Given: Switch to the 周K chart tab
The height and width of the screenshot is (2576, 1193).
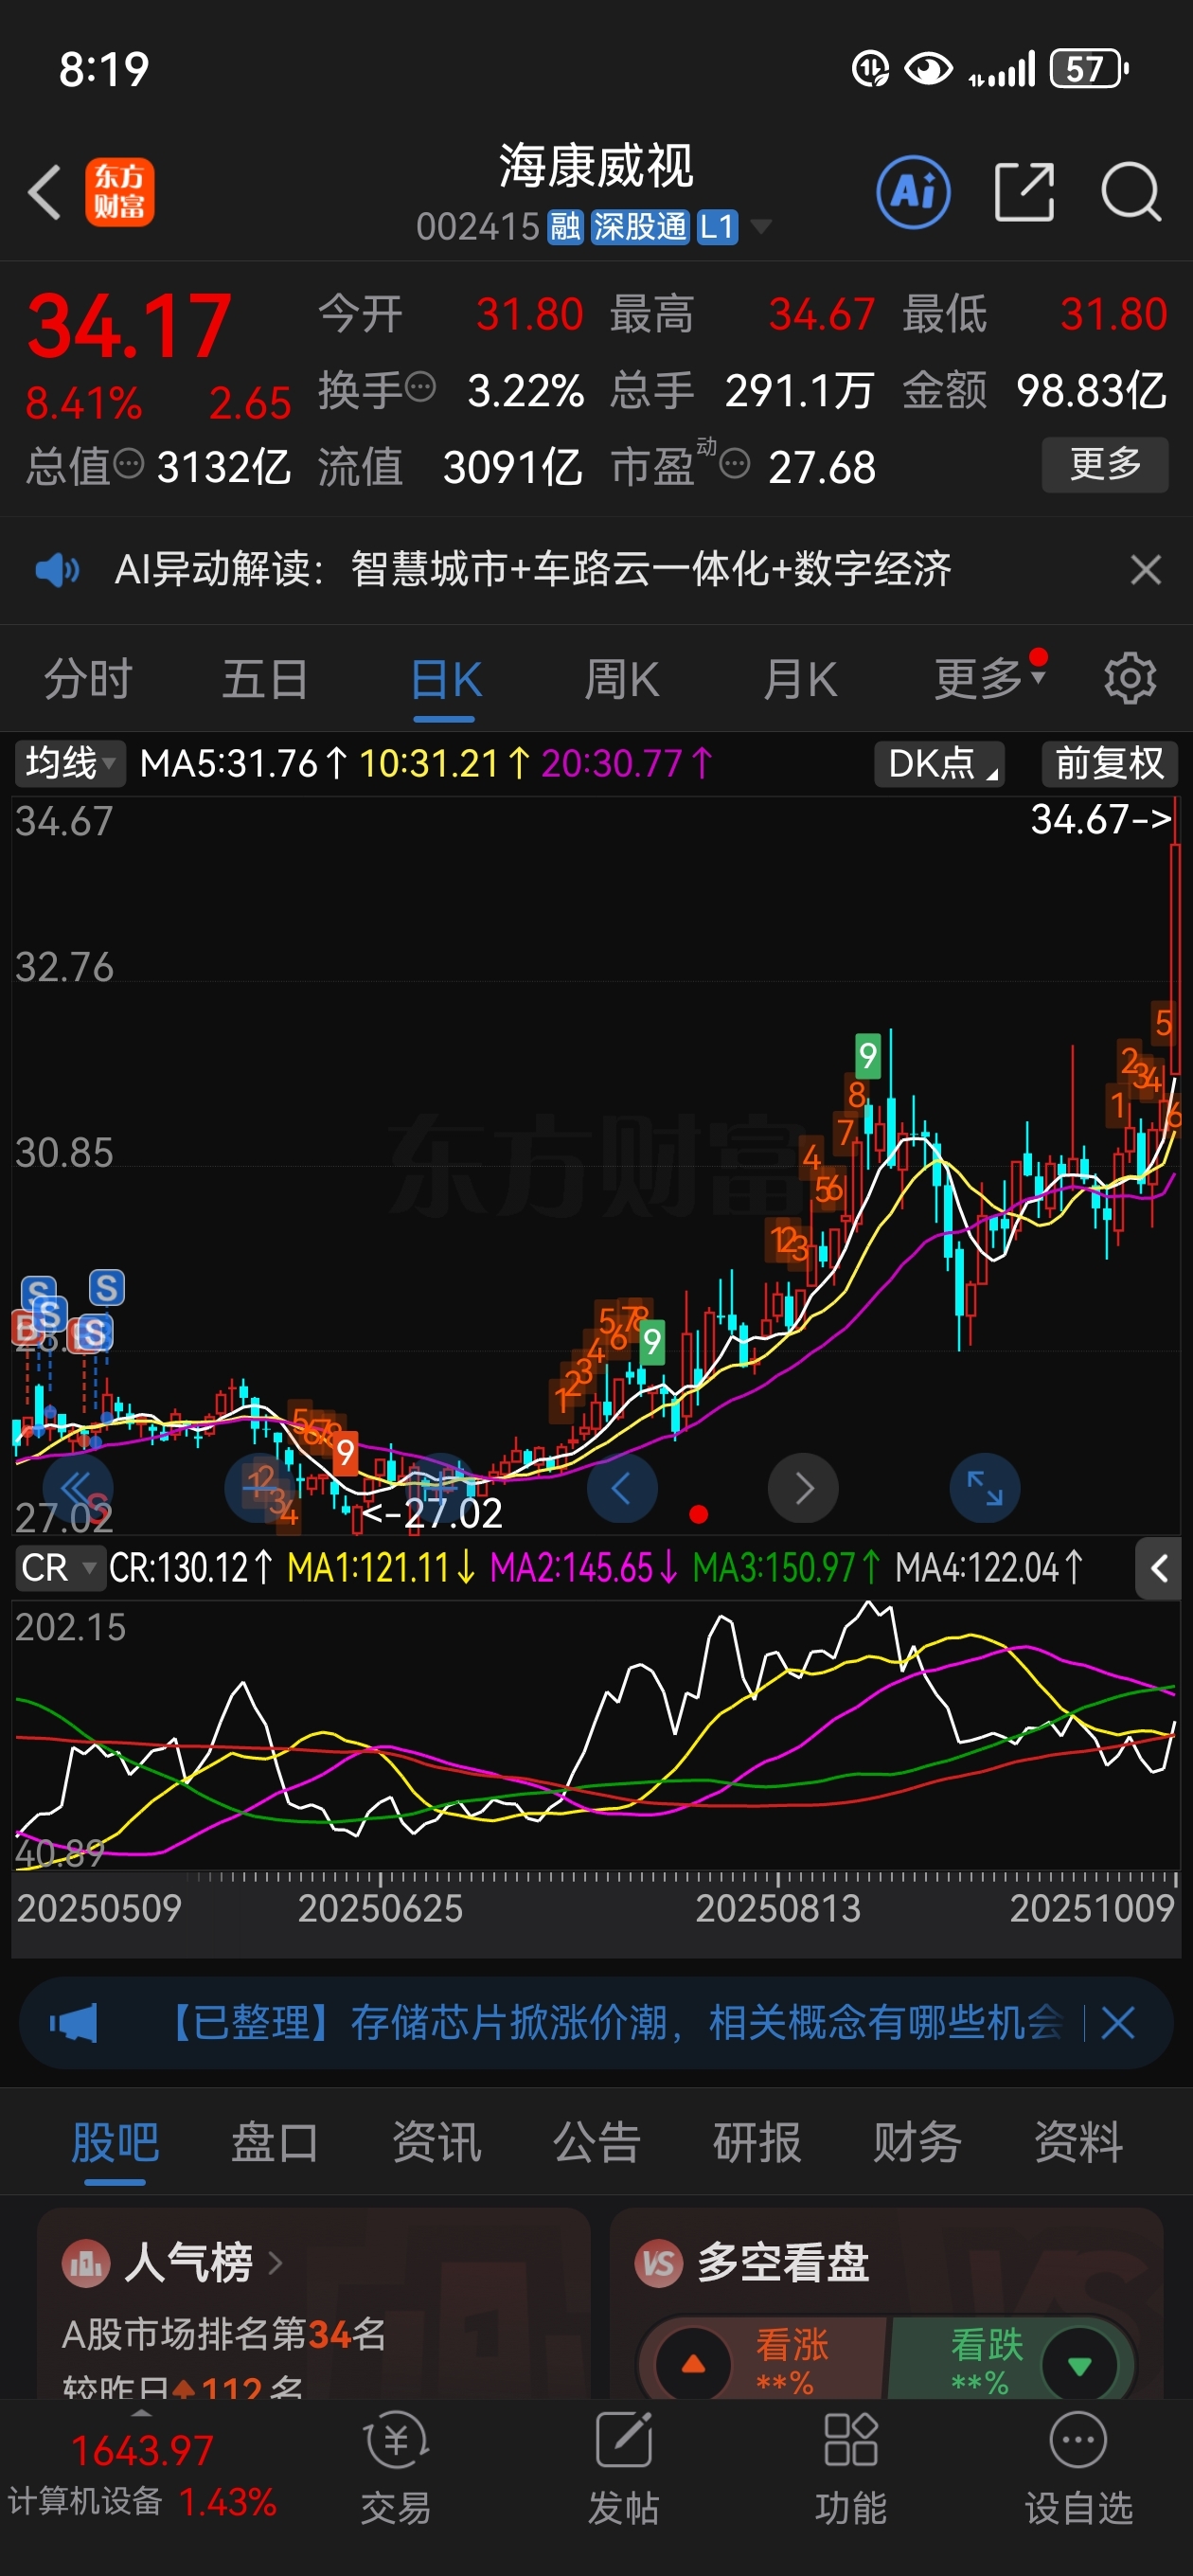Looking at the screenshot, I should (x=621, y=680).
